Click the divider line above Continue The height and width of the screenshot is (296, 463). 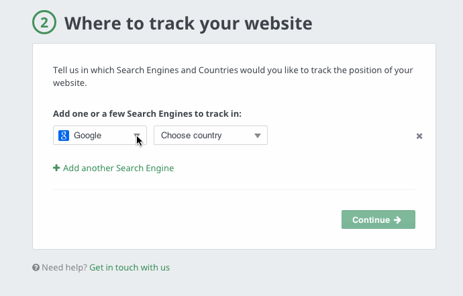click(x=234, y=190)
